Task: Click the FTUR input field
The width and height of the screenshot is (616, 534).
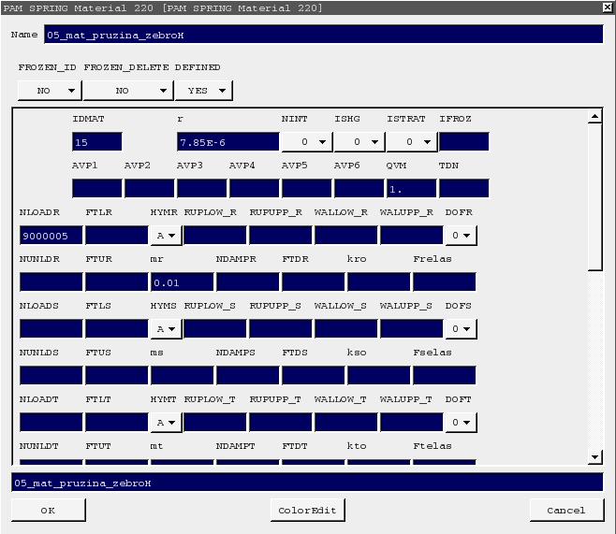Action: click(x=117, y=282)
